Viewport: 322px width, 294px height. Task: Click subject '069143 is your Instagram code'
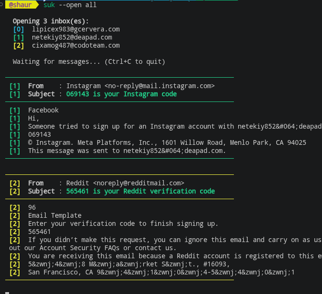click(x=121, y=94)
